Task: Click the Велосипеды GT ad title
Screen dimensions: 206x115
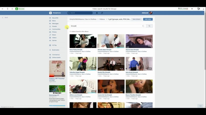Action: click(54, 95)
